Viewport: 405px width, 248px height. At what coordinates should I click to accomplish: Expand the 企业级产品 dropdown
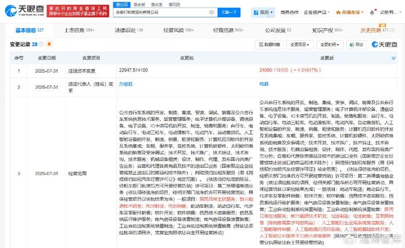coord(316,12)
